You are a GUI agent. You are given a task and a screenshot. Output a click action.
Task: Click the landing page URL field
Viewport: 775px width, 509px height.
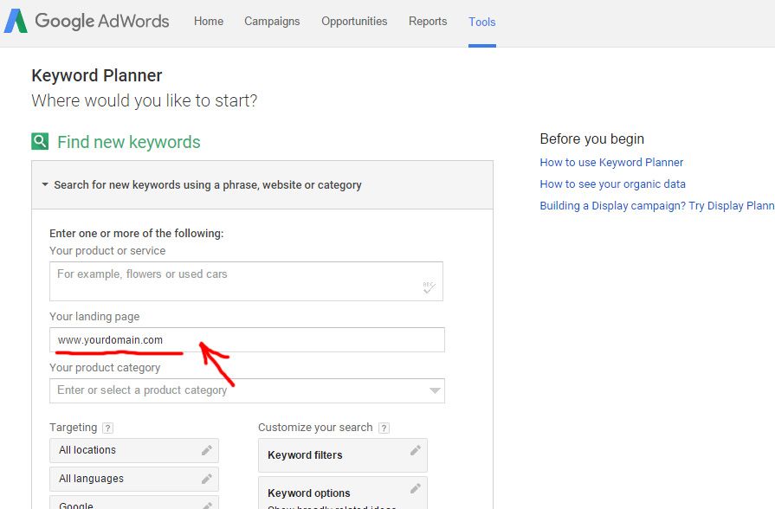pyautogui.click(x=247, y=340)
